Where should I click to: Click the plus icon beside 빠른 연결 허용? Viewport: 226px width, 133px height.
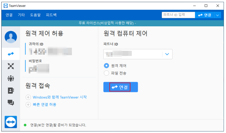28,105
